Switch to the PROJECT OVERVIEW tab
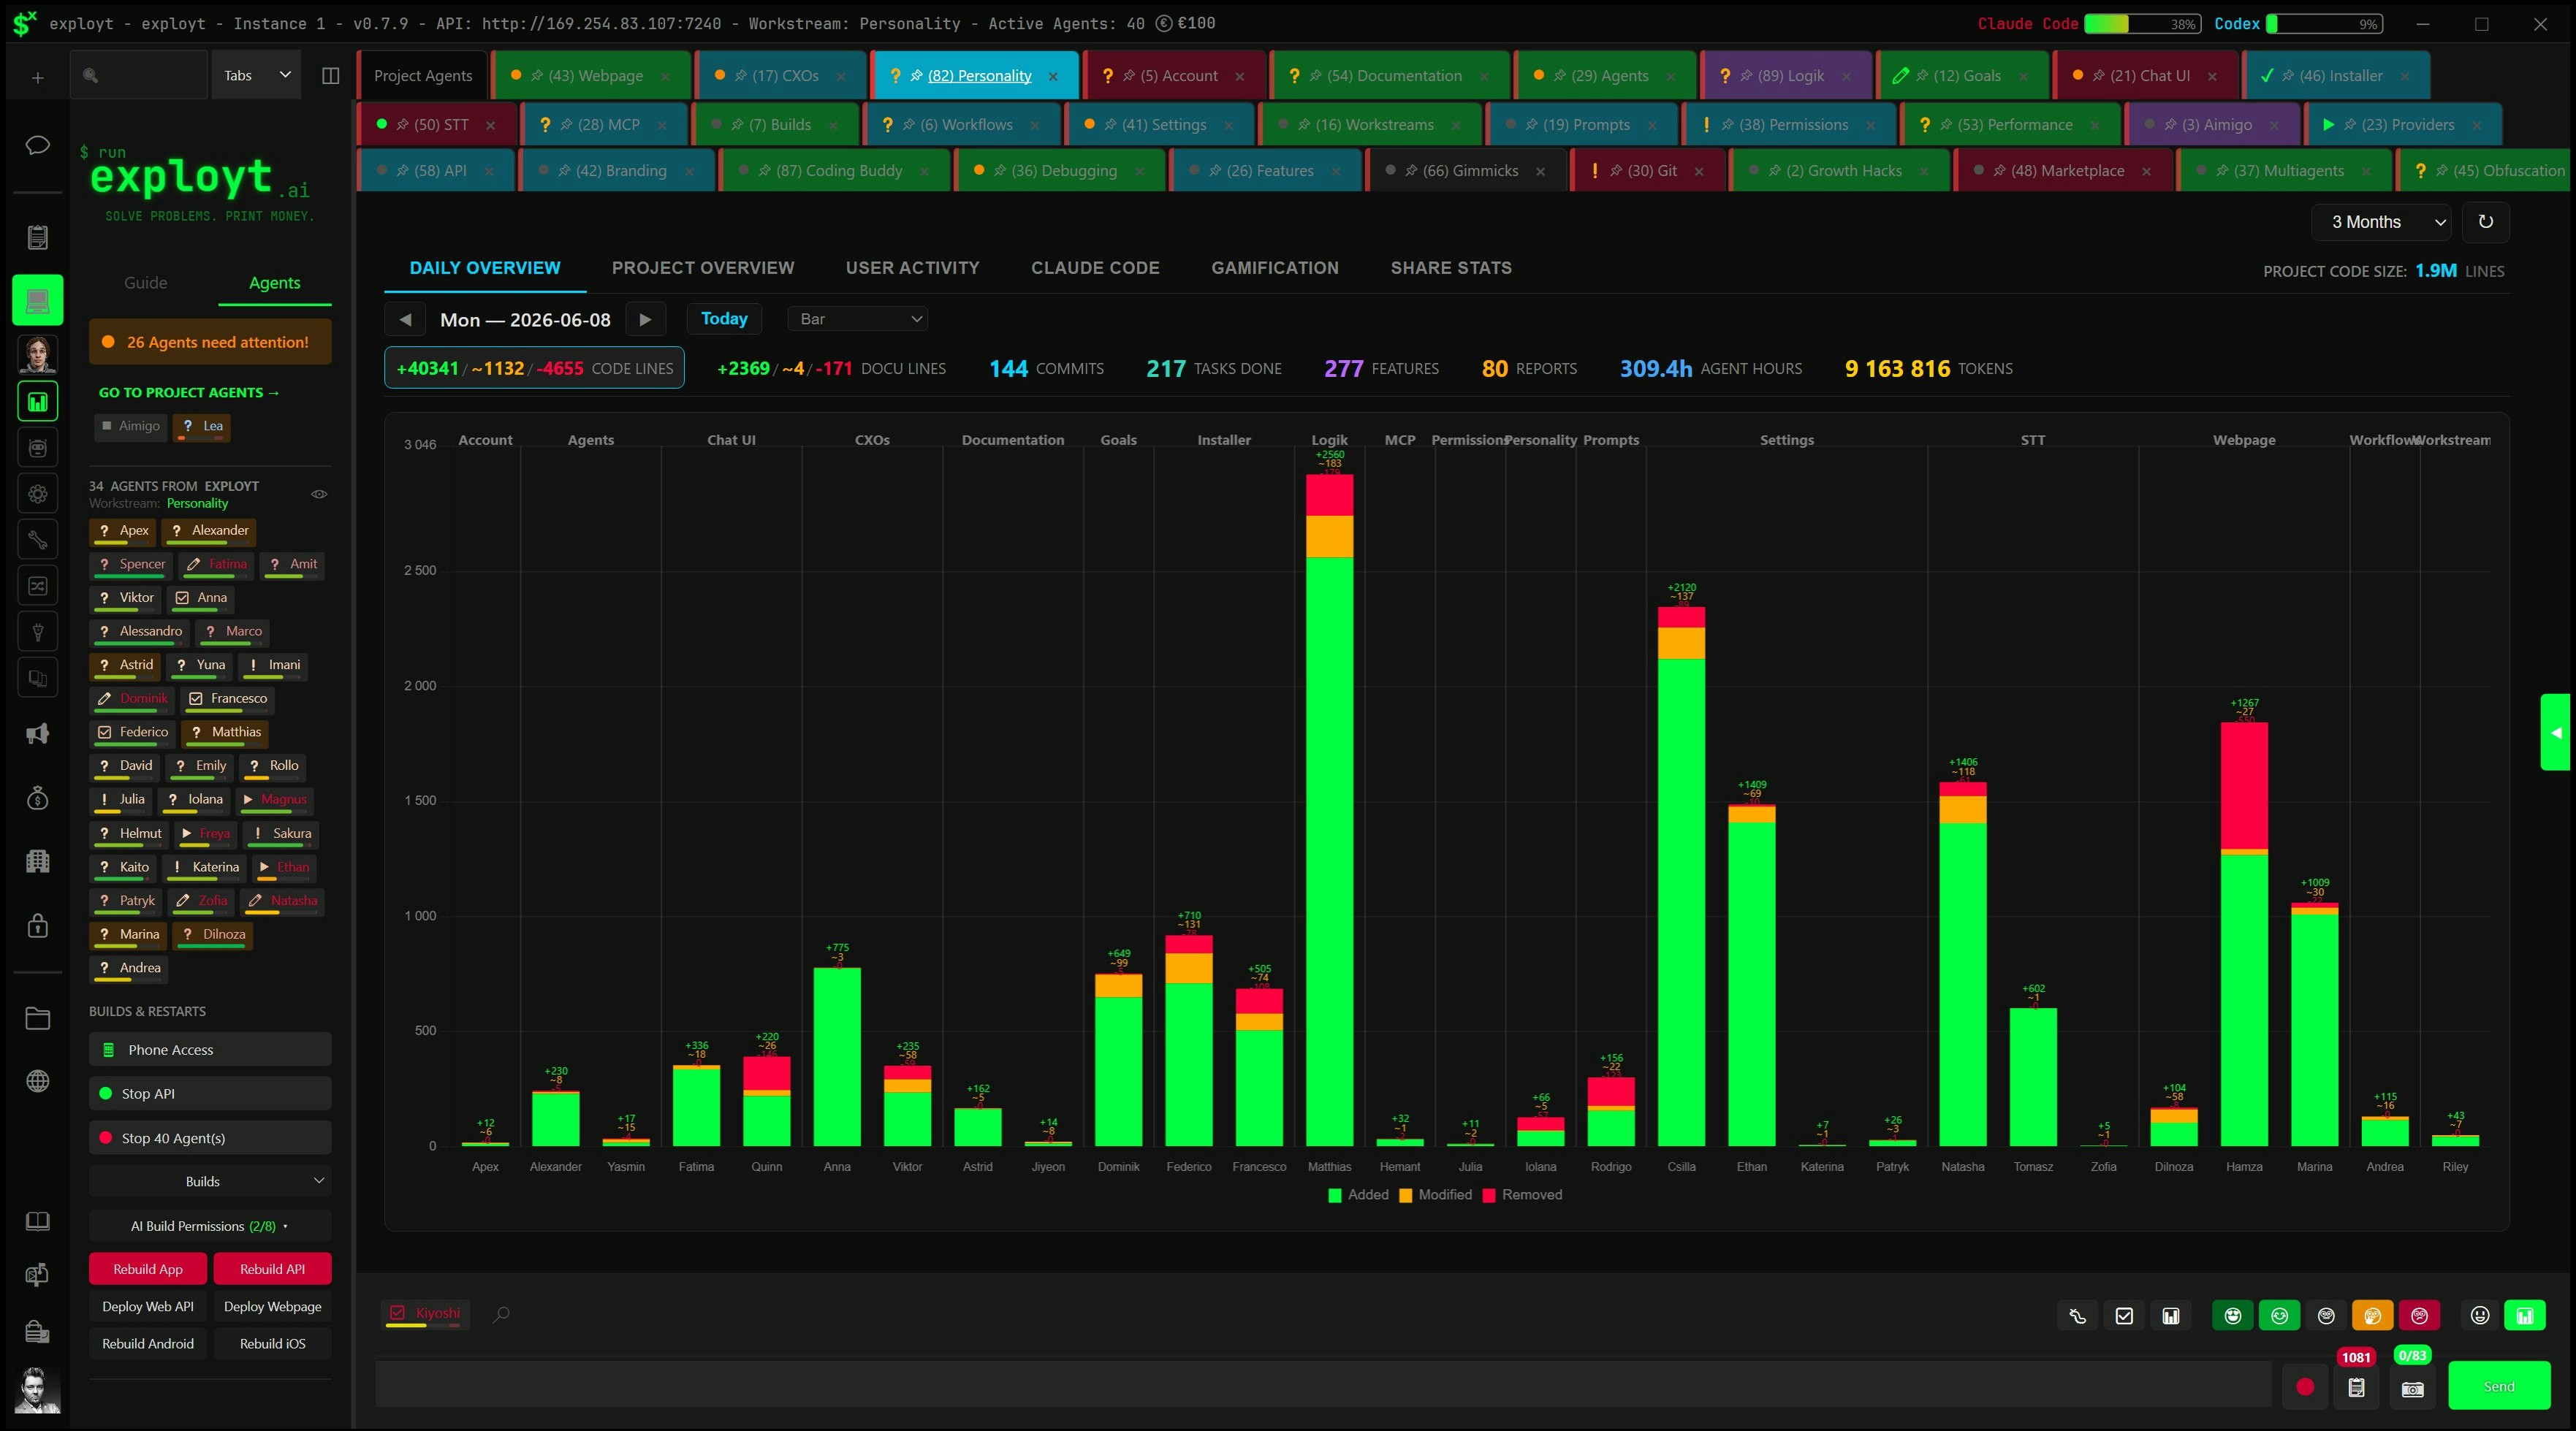 click(x=703, y=268)
